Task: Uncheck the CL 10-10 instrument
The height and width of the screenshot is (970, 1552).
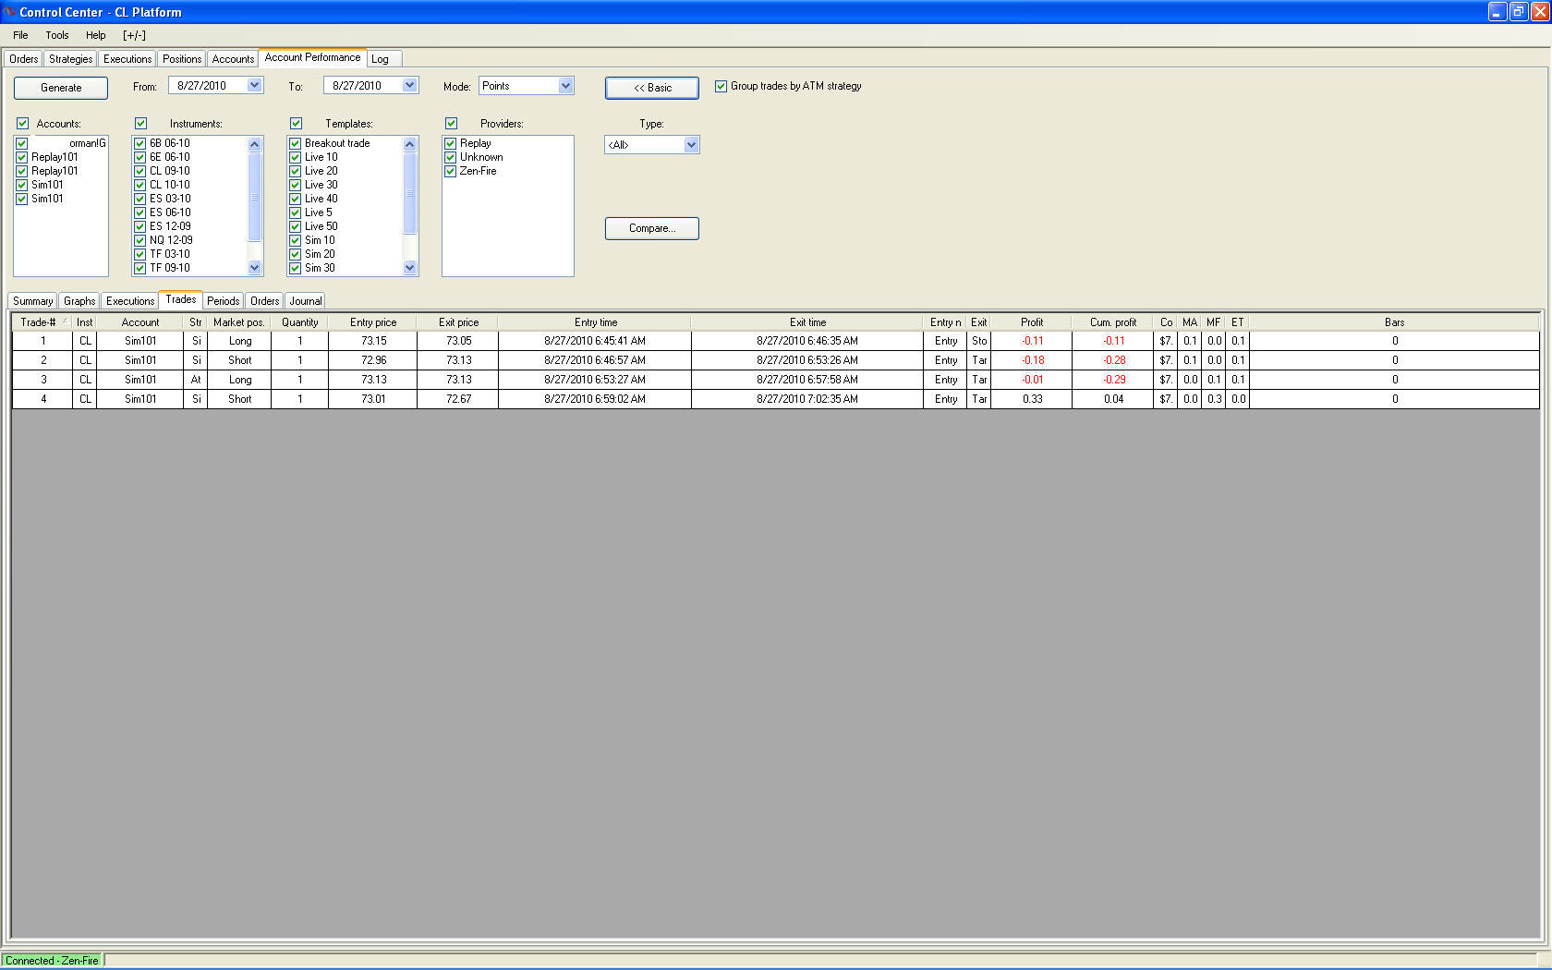Action: point(140,185)
